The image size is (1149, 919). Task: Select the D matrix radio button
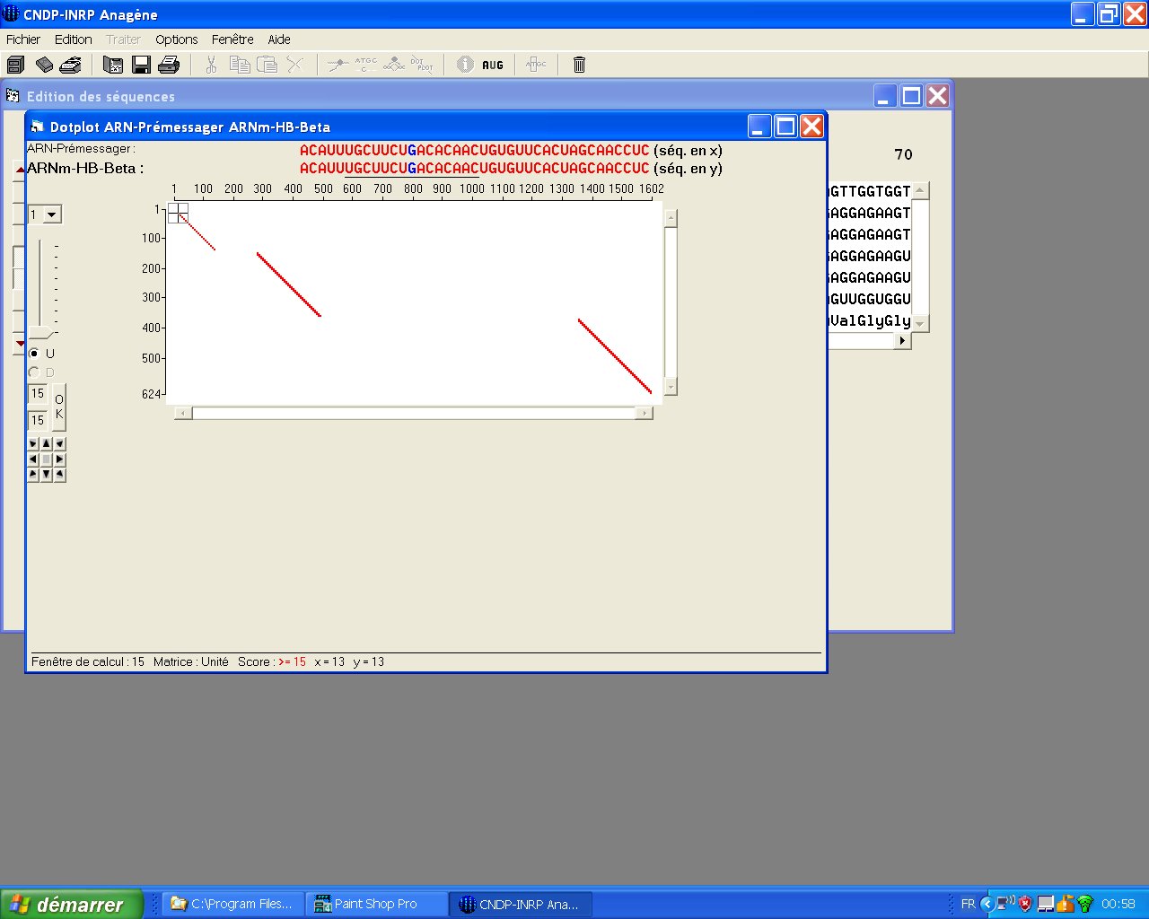coord(35,372)
